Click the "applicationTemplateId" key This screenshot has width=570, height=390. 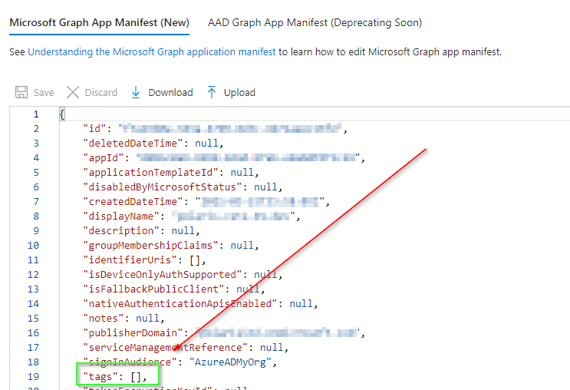[150, 173]
